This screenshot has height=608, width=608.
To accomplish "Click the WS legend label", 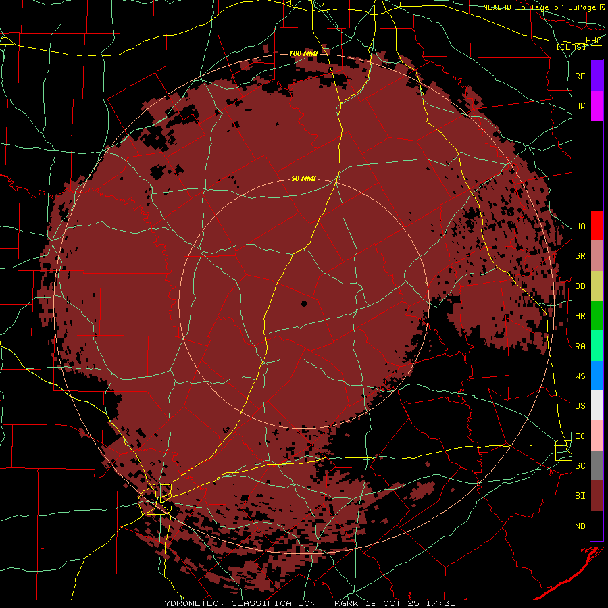I will (580, 376).
